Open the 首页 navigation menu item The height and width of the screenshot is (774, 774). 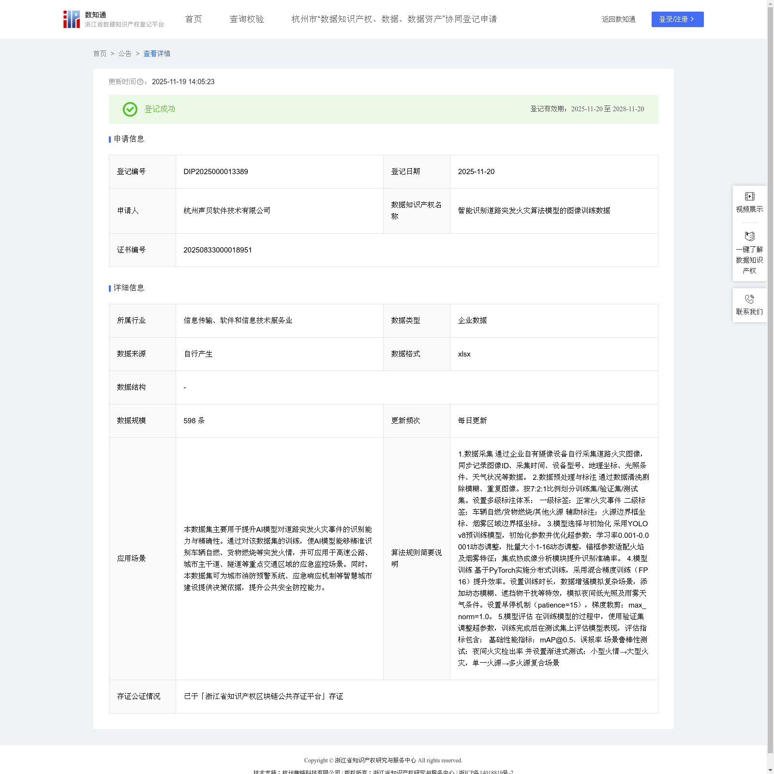pyautogui.click(x=193, y=19)
